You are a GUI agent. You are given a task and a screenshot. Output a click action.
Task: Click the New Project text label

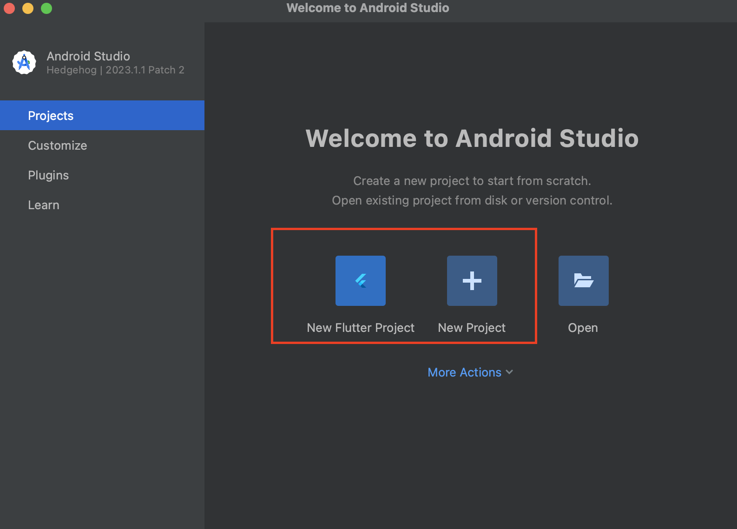click(472, 328)
